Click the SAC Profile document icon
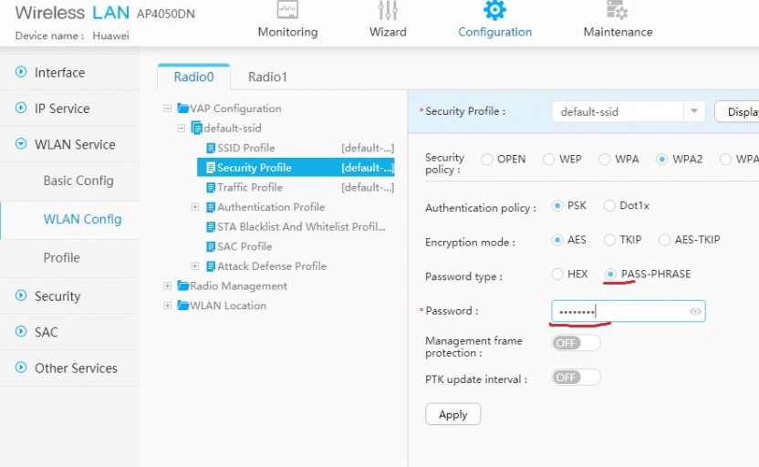759x467 pixels. pyautogui.click(x=211, y=246)
